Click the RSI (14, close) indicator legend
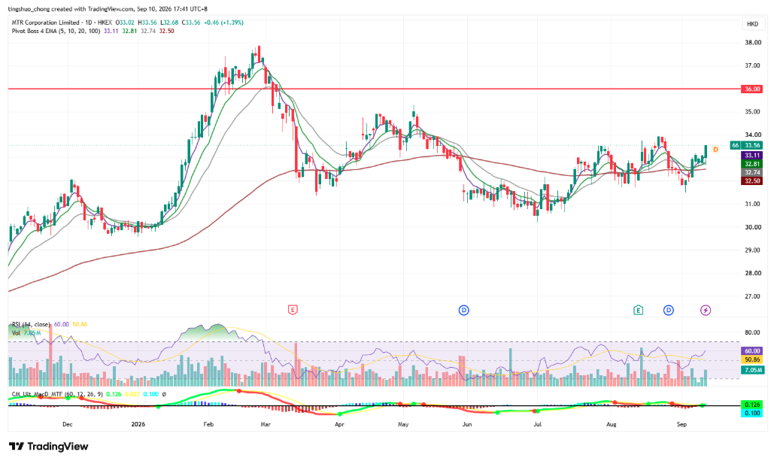Screen dimensions: 774x461 point(31,324)
